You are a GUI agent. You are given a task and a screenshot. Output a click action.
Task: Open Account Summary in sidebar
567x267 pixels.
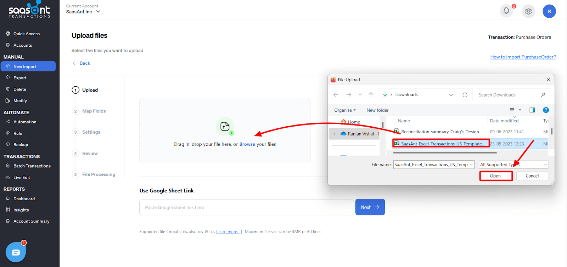coord(31,221)
